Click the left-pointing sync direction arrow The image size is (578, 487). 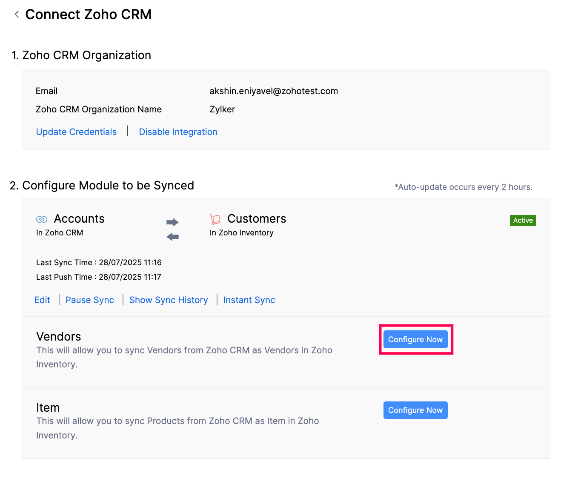pos(172,237)
